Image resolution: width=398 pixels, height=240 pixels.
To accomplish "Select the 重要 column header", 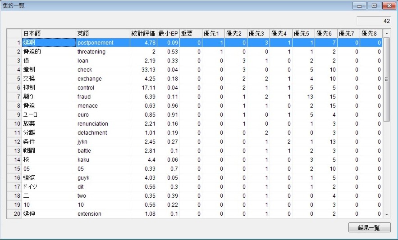I will click(191, 33).
